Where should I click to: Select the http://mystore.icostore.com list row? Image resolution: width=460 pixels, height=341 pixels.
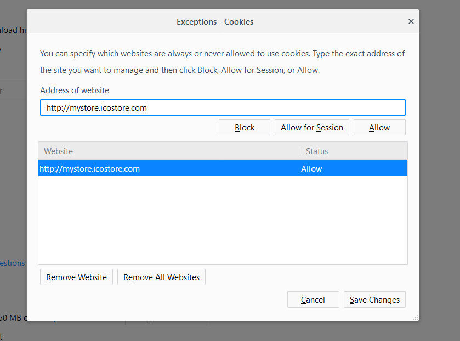pyautogui.click(x=164, y=168)
